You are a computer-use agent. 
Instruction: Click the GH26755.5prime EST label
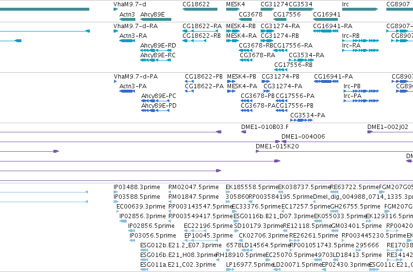[355, 207]
